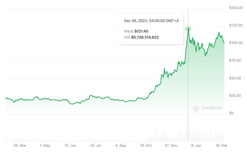Click the $100.00 y-axis label
247x153 pixels.
click(x=236, y=43)
